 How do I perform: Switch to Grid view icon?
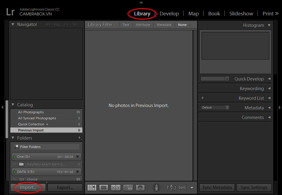(x=92, y=187)
